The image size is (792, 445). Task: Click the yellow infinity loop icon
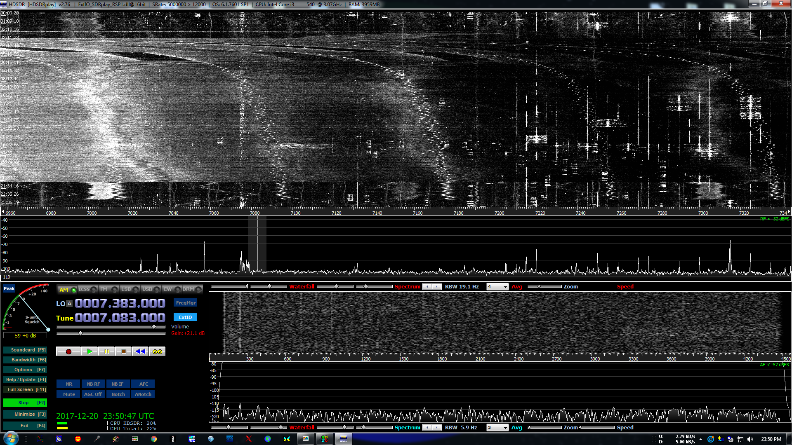coord(157,351)
